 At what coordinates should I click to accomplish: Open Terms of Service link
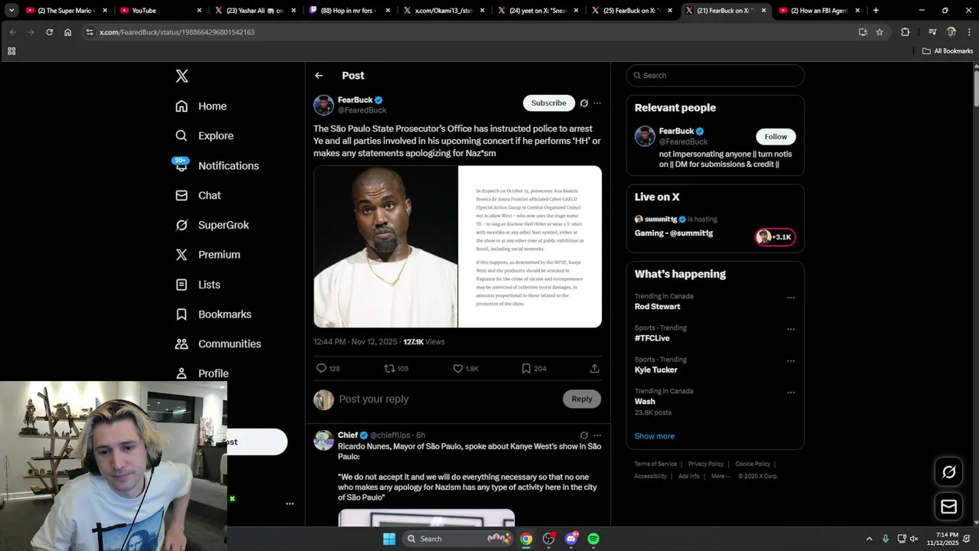pyautogui.click(x=655, y=464)
